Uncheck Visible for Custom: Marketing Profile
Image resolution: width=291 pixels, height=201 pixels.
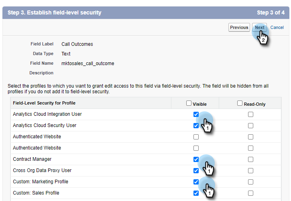click(x=196, y=182)
